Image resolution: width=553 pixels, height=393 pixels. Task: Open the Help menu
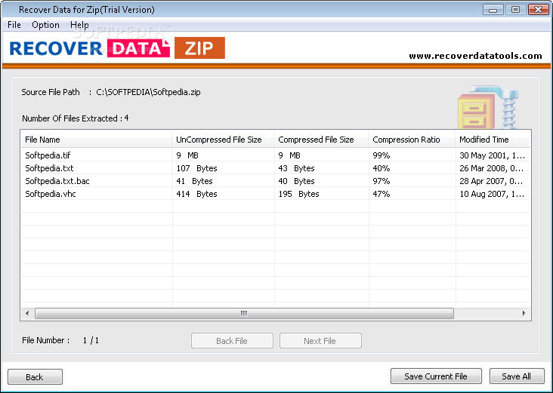79,25
